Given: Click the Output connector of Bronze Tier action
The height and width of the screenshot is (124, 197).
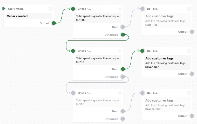Looking at the screenshot, I should tap(192, 116).
